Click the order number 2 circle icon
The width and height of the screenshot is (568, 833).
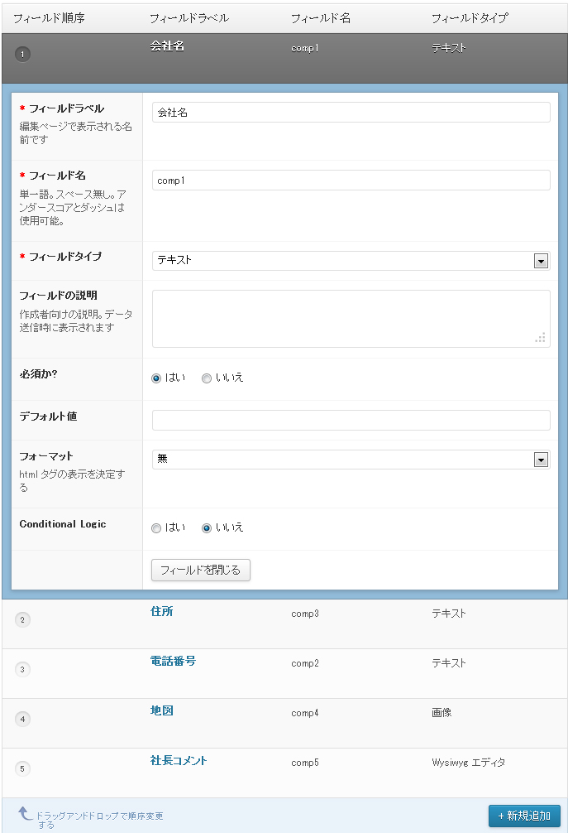coord(22,619)
